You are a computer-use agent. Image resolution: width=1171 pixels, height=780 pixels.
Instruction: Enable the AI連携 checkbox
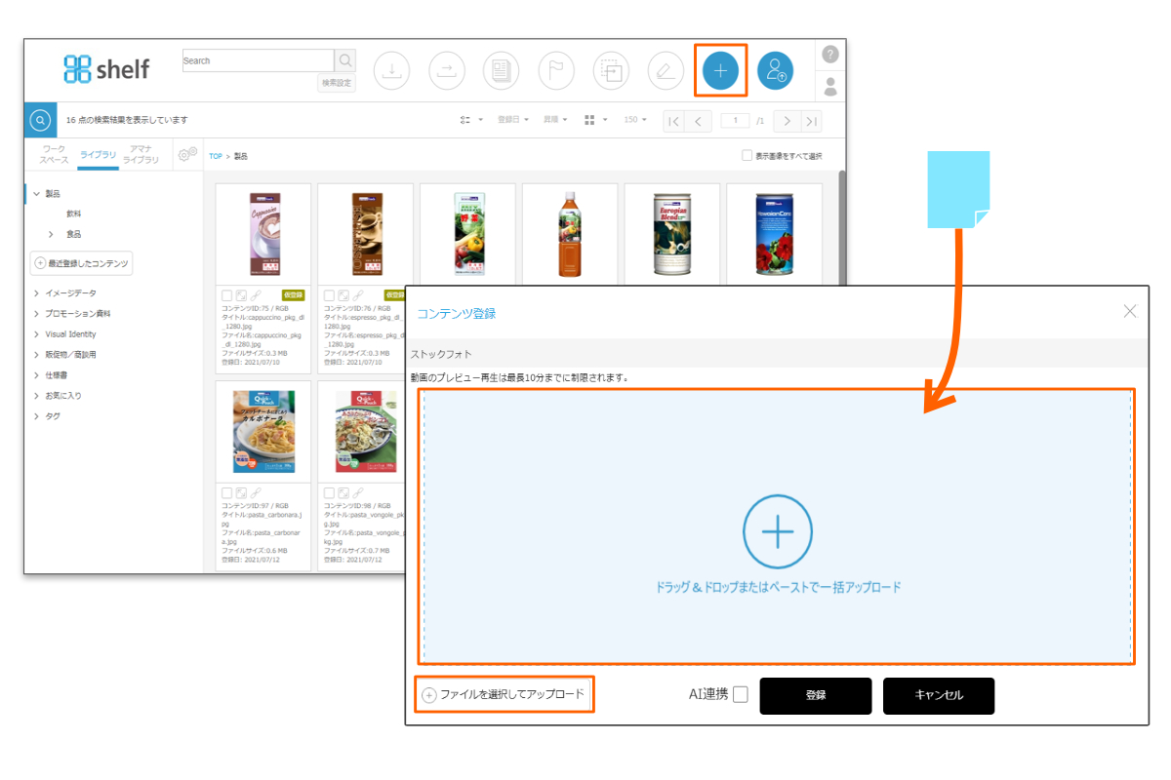pyautogui.click(x=741, y=695)
